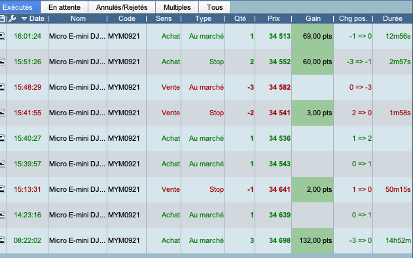Viewport: 413px width, 258px height.
Task: Click the duration 14h52m
Action: 398,240
